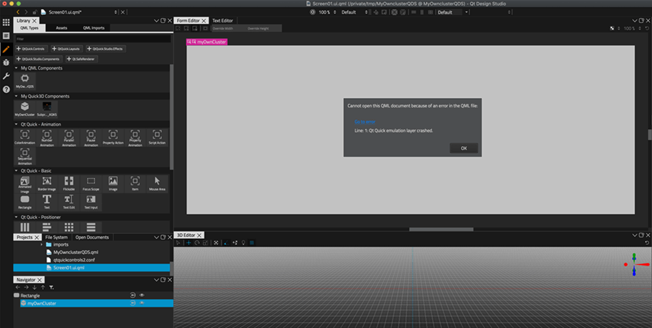The height and width of the screenshot is (328, 652).
Task: Toggle visibility eye for Rectangle item
Action: (x=142, y=295)
